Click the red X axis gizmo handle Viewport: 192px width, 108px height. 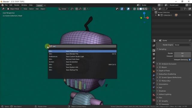[x=148, y=18]
